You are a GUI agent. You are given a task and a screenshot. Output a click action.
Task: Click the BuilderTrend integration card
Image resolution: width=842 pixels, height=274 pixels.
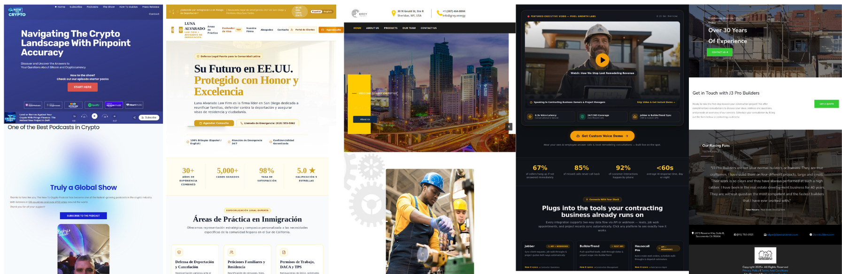[x=602, y=256]
